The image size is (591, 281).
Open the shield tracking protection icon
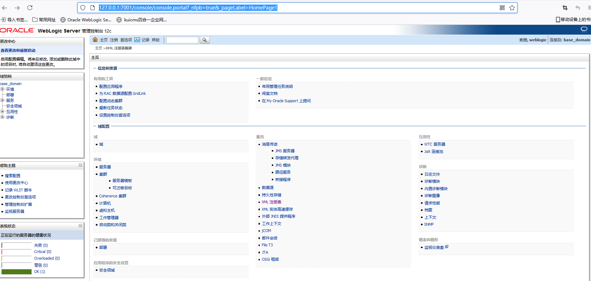83,8
